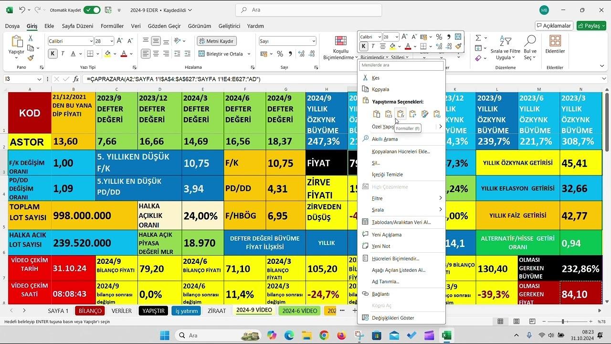
Task: Apply the yellow fill color in the ribbon
Action: [107, 54]
